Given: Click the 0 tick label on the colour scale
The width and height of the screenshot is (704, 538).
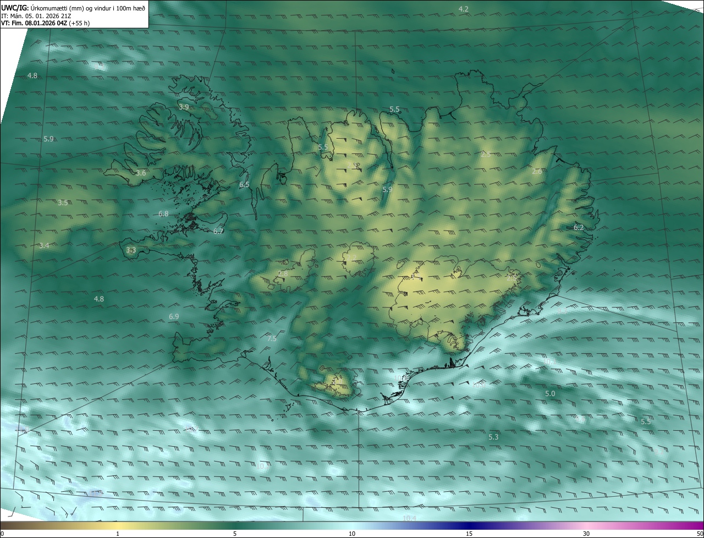Looking at the screenshot, I should (2, 534).
